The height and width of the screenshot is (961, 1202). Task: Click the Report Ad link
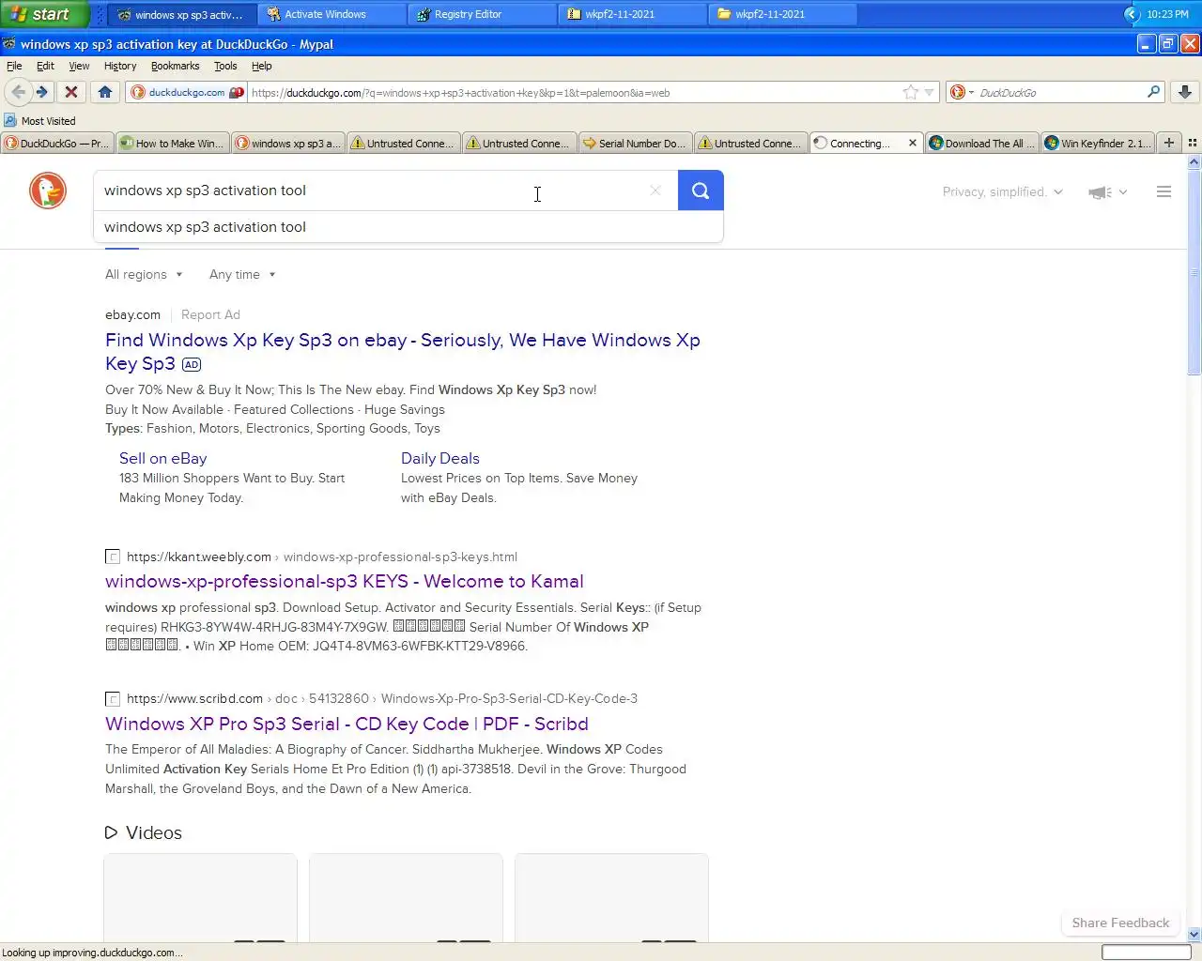210,315
